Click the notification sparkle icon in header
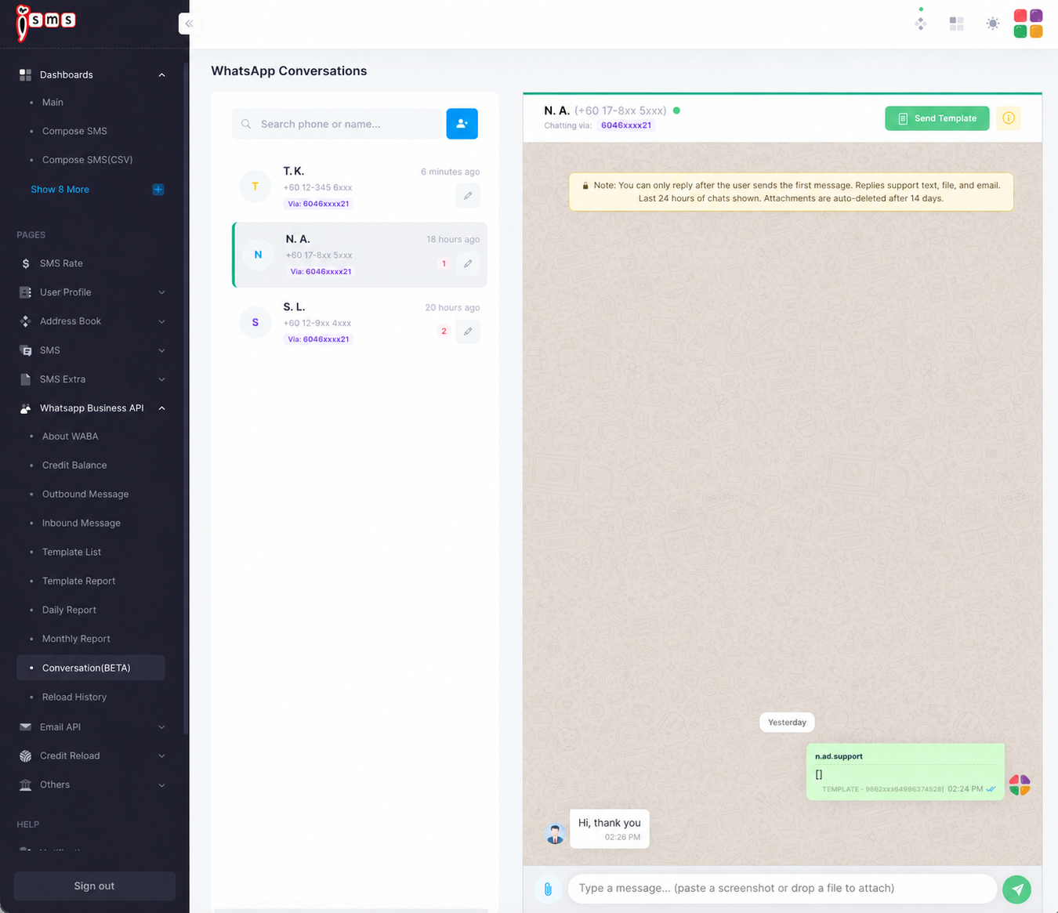Viewport: 1058px width, 913px height. click(921, 24)
